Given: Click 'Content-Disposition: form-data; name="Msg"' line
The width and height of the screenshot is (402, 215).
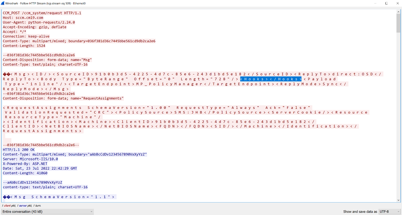Looking at the screenshot, I should click(47, 60).
